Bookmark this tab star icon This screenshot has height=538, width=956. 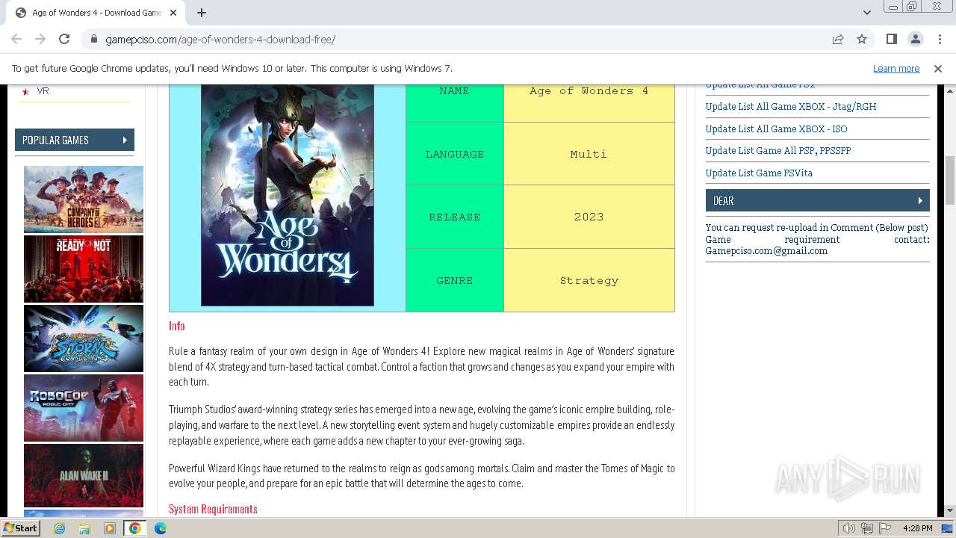tap(862, 39)
